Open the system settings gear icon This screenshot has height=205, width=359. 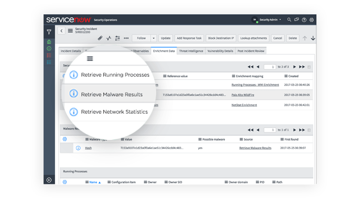(312, 20)
